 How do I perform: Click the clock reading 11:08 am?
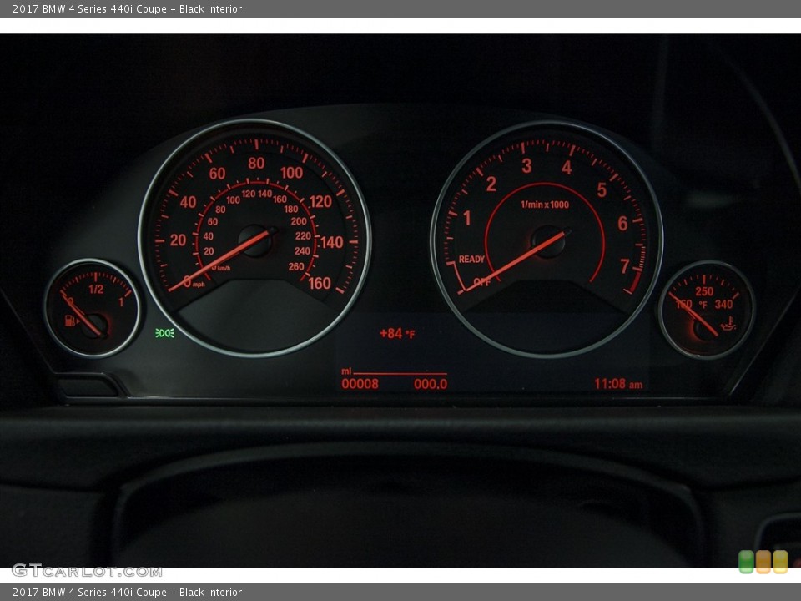click(618, 384)
